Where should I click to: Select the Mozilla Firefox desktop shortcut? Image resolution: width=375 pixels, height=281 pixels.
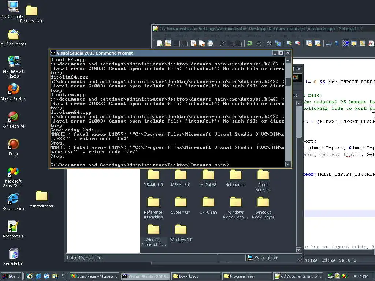14,92
